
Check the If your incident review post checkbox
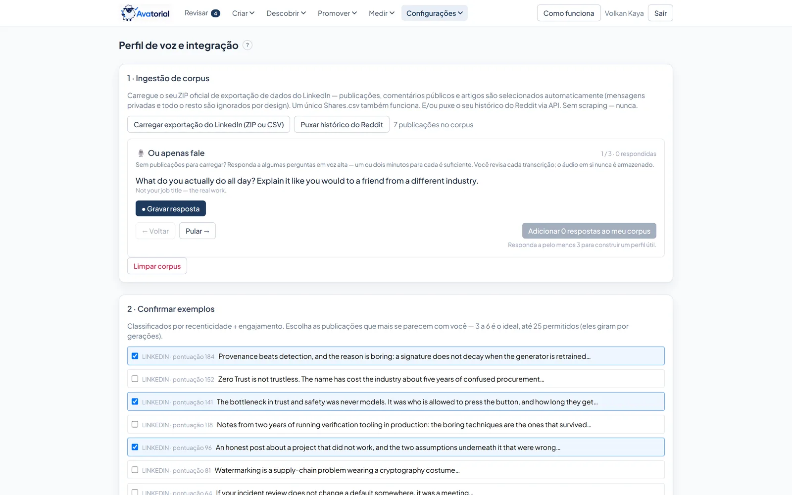(135, 493)
